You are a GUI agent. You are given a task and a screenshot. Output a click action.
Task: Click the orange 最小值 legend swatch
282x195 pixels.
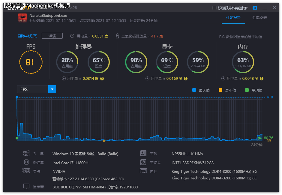click(220, 90)
